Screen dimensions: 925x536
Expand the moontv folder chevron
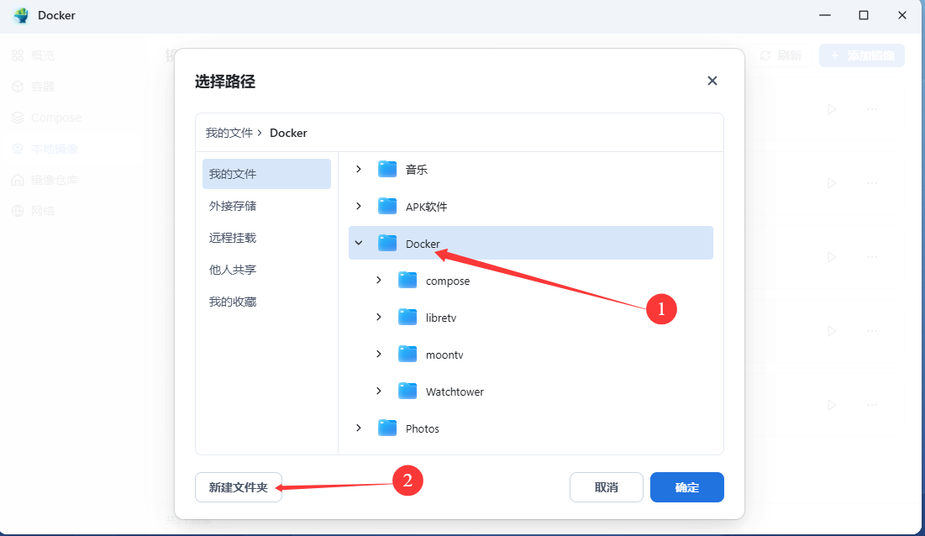pyautogui.click(x=379, y=354)
